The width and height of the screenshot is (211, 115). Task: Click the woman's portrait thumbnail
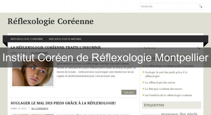click(x=33, y=73)
